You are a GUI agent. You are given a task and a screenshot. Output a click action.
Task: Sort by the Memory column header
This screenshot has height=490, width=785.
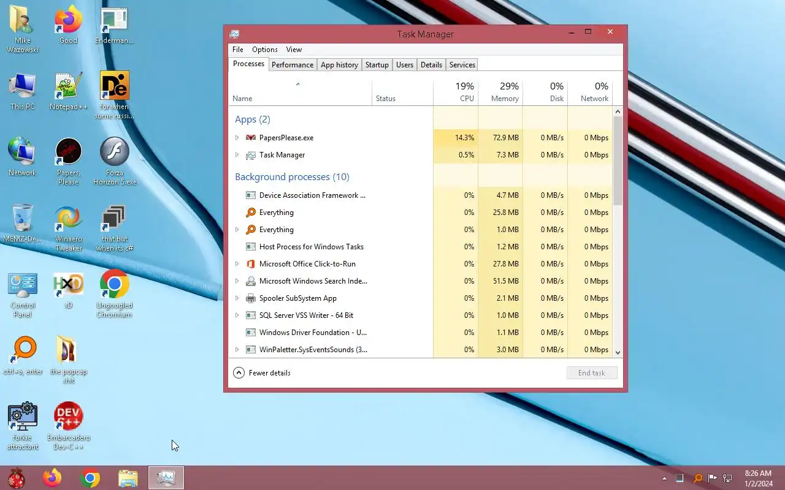point(500,92)
